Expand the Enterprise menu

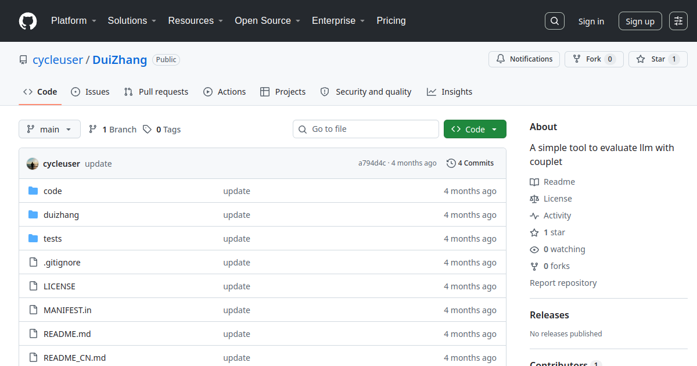point(339,21)
